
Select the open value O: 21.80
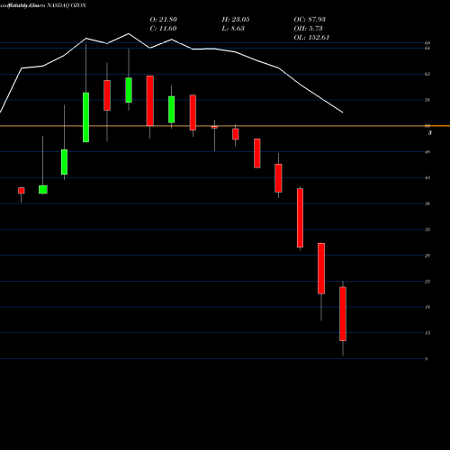coord(163,20)
